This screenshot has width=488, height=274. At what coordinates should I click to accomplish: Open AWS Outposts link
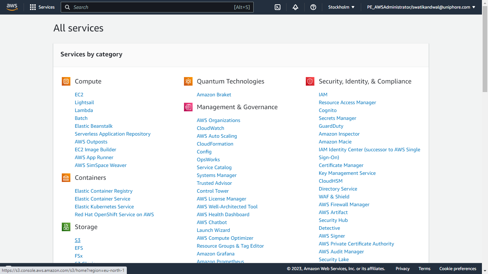91,142
